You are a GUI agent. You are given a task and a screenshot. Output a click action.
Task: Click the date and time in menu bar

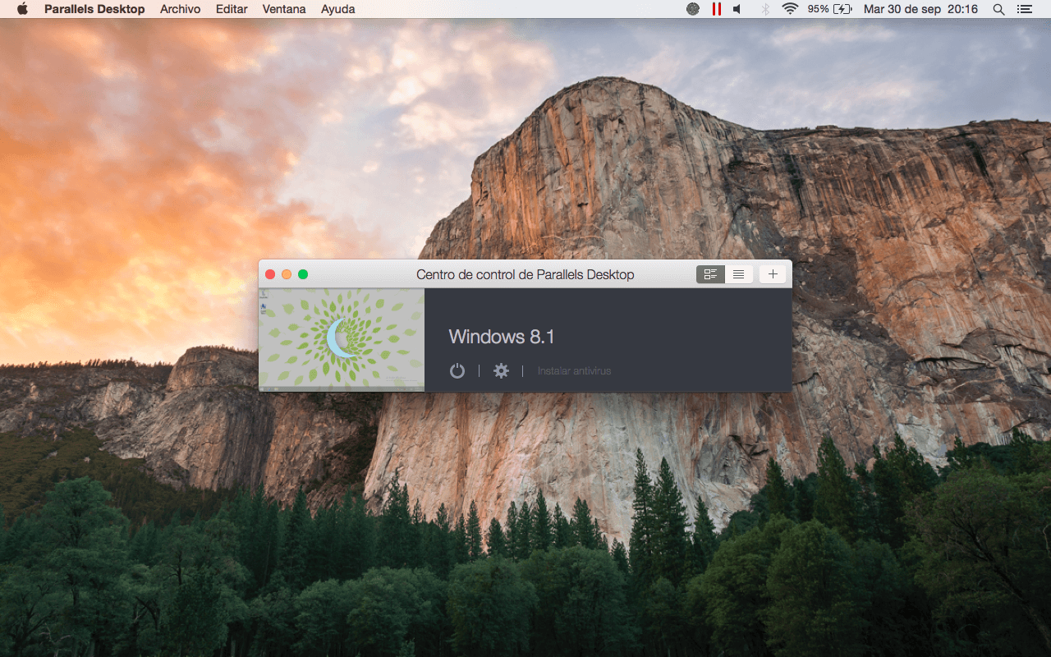tap(920, 9)
